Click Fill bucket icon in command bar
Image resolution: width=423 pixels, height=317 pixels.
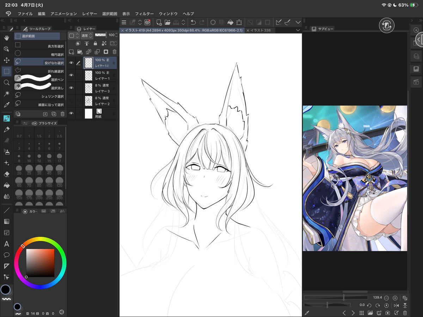230,22
